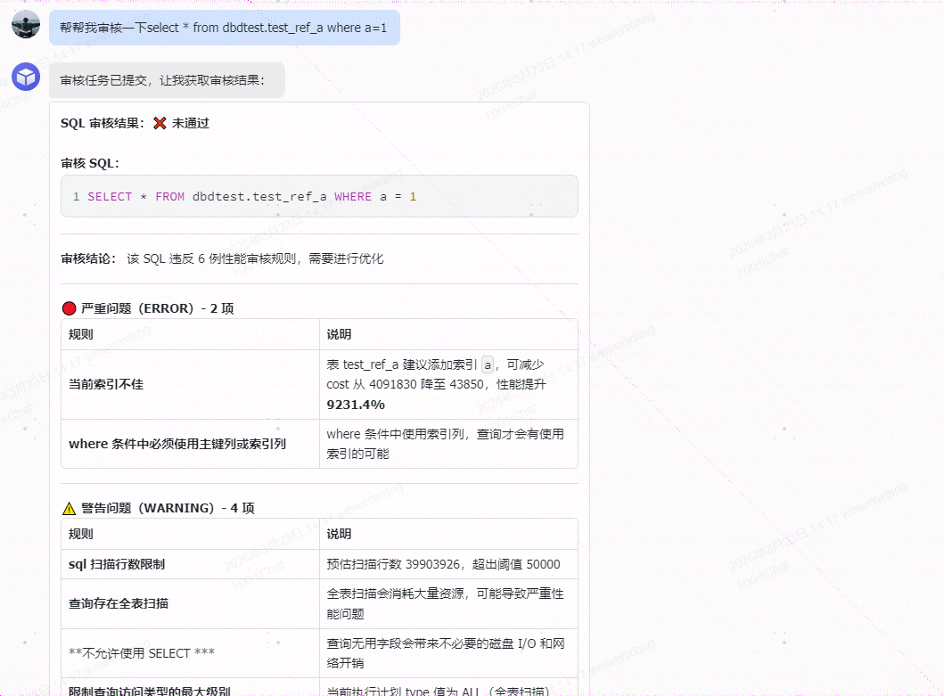Click the '预估扫描行数 39903926' description cell
The height and width of the screenshot is (696, 944).
point(448,564)
